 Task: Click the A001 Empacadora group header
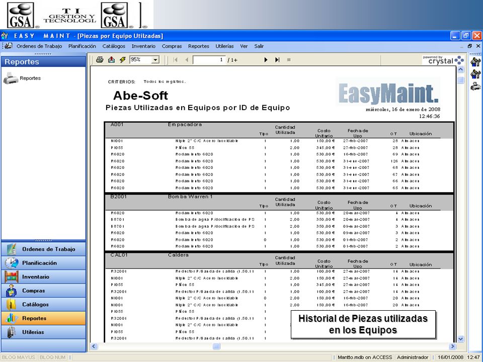pos(279,130)
